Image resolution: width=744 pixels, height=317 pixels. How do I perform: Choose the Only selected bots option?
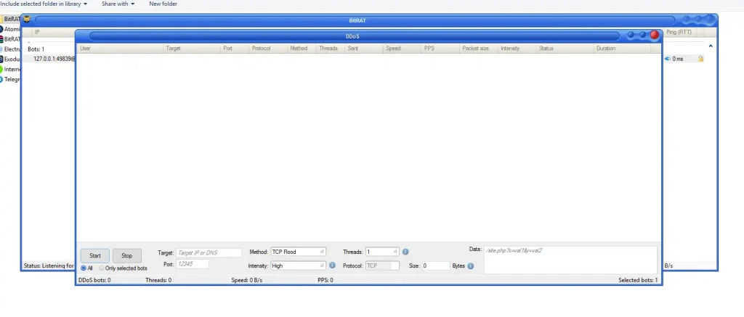click(x=102, y=268)
